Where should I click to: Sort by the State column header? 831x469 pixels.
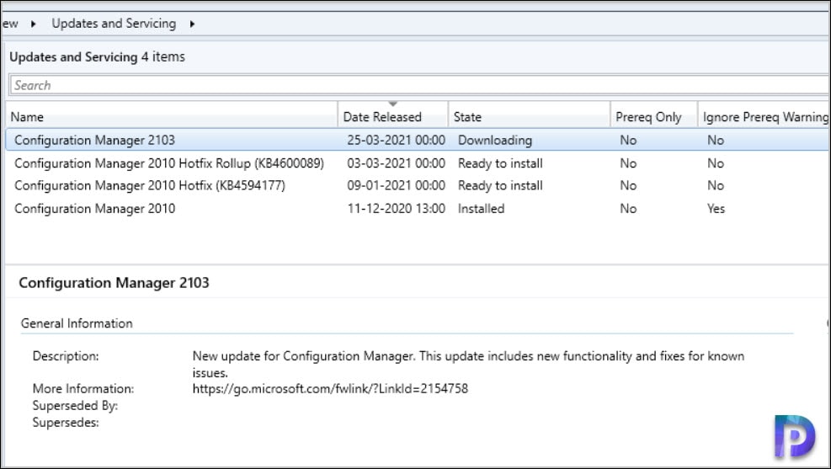pos(529,116)
